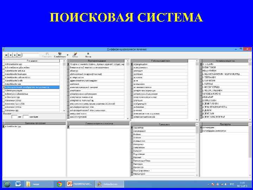Click the greyed-out save toolbar button
253x190 pixels.
click(x=47, y=55)
